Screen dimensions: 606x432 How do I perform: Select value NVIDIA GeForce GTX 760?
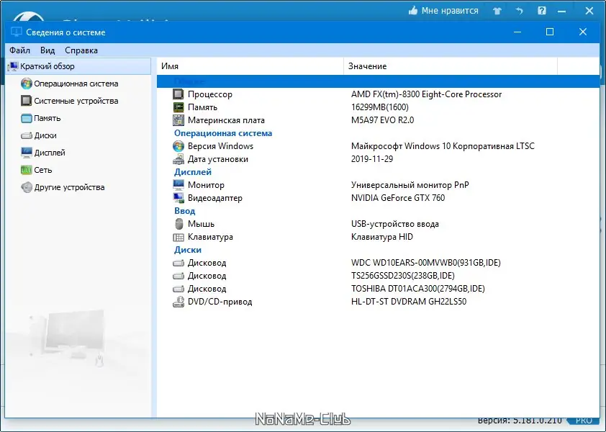[x=398, y=198]
